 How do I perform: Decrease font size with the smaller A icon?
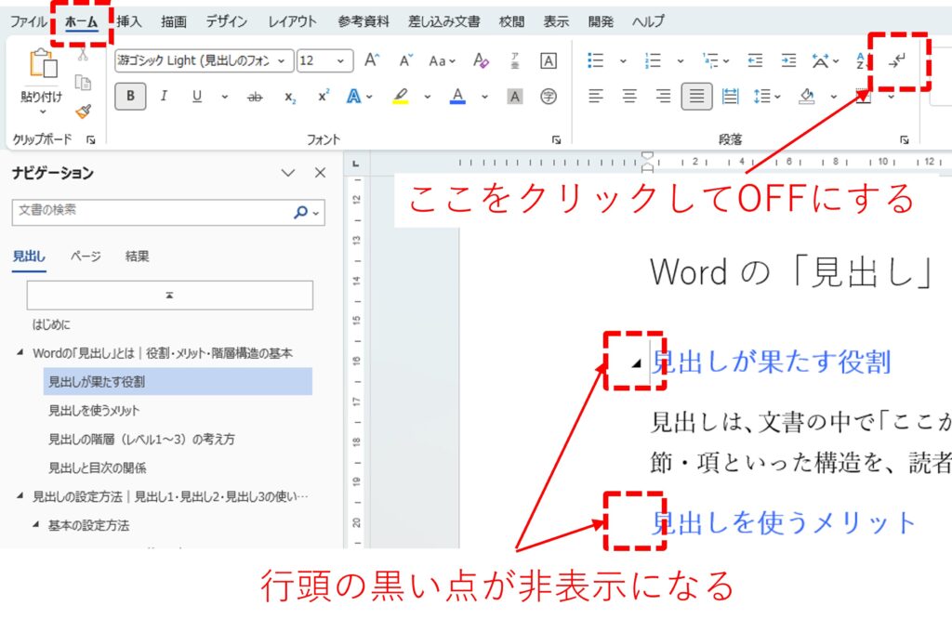[x=405, y=60]
